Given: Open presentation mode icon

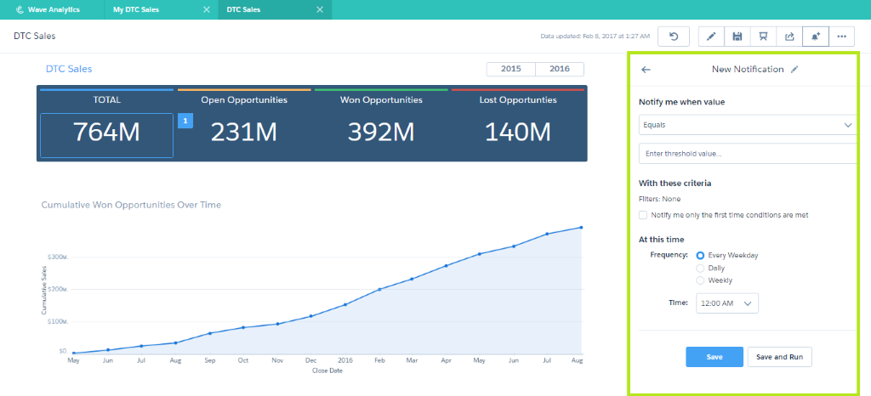Looking at the screenshot, I should (763, 37).
